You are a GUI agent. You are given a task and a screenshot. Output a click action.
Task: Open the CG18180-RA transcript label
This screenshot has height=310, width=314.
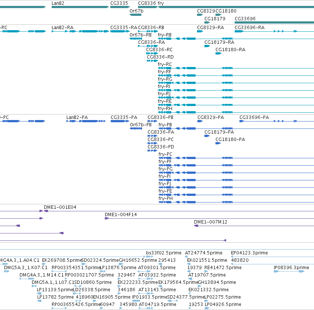pos(230,50)
